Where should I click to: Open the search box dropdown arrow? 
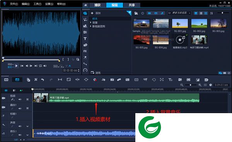click(189, 13)
